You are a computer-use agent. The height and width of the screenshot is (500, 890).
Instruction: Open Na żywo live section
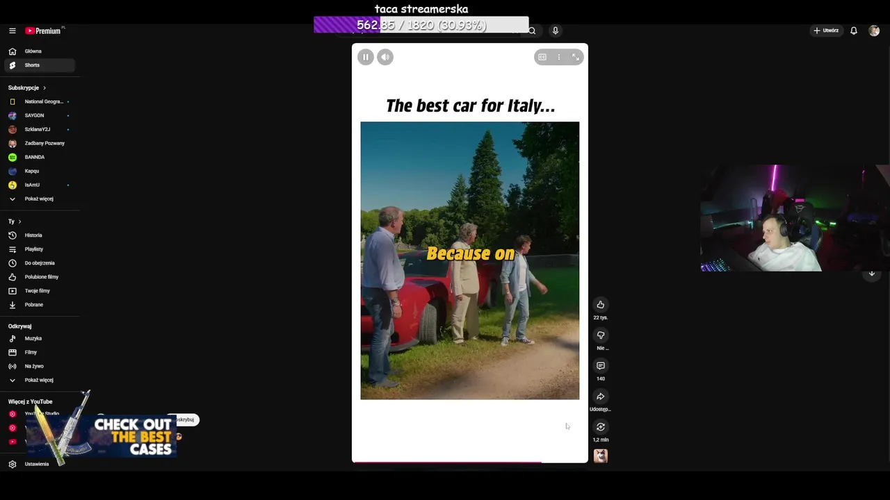coord(39,366)
